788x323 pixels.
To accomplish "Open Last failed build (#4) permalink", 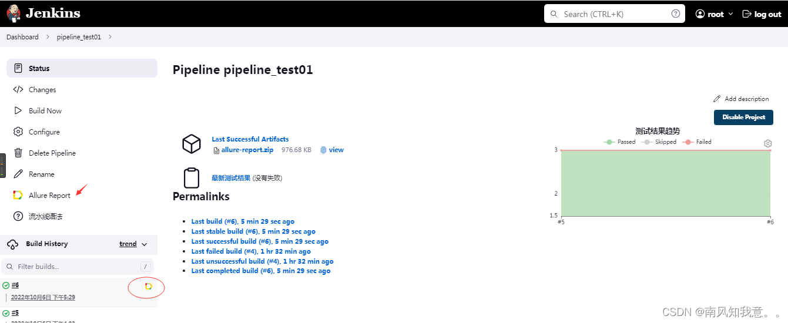I will pos(251,251).
